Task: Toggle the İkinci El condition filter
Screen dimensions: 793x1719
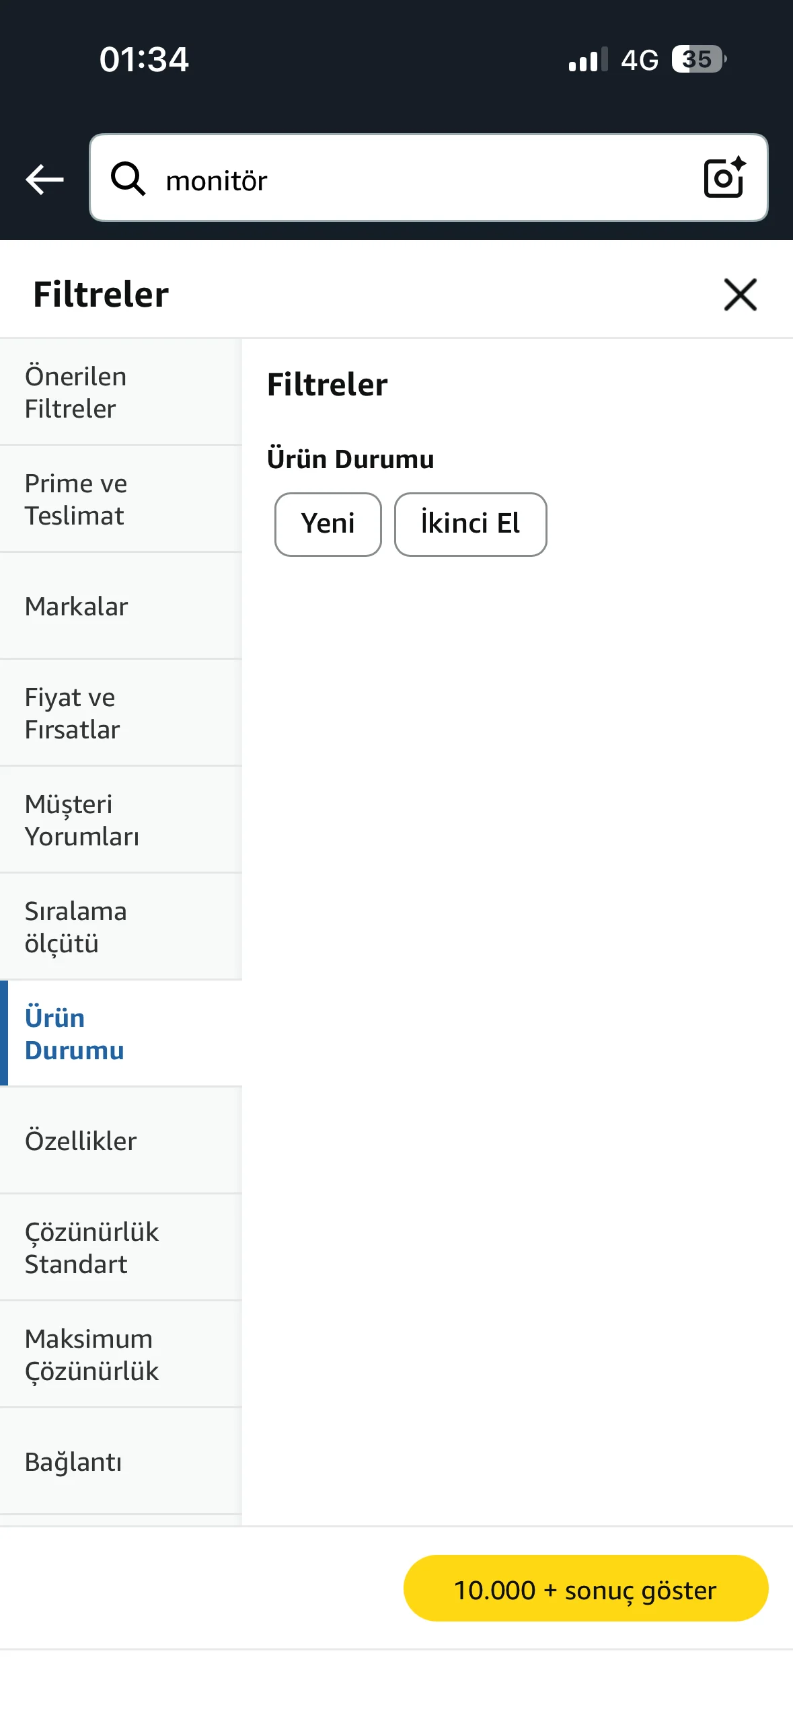Action: pyautogui.click(x=470, y=524)
